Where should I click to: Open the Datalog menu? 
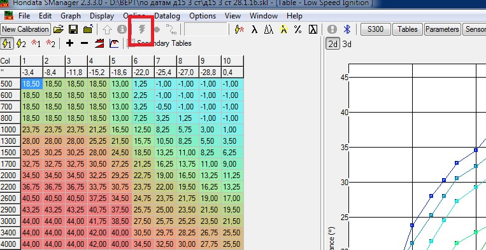(167, 16)
